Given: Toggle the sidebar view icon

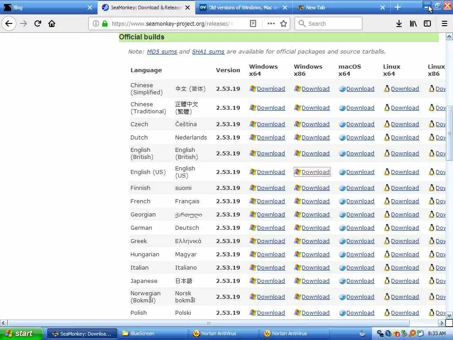Looking at the screenshot, I should (x=427, y=23).
